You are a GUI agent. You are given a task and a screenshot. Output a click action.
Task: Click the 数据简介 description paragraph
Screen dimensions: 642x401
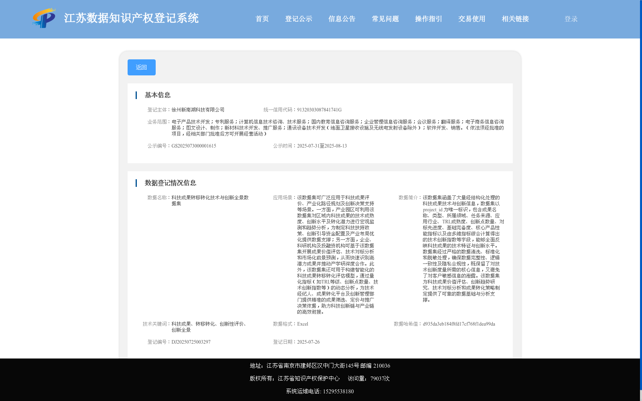[x=463, y=249]
